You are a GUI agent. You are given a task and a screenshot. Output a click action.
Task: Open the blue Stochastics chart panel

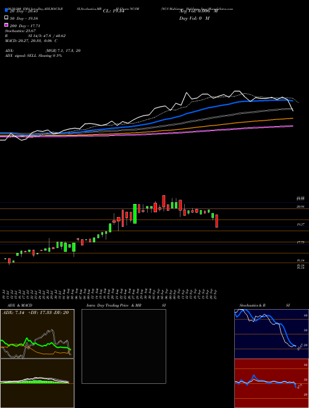coord(272,334)
